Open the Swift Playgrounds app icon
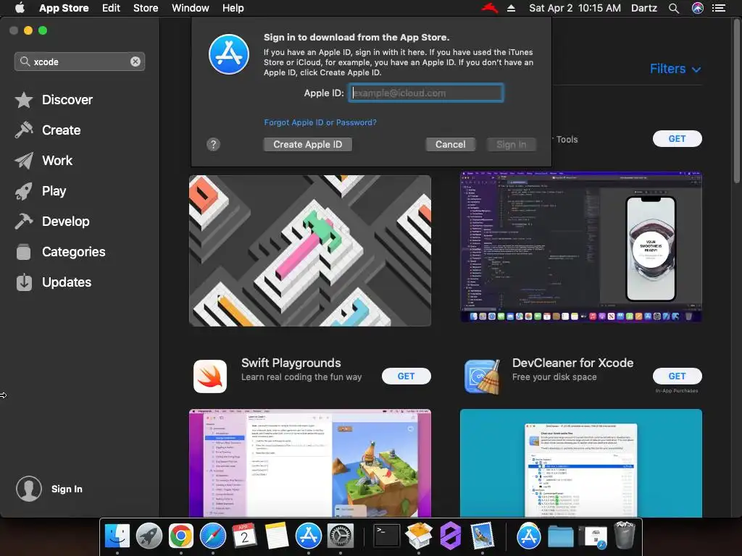This screenshot has width=742, height=556. 210,376
